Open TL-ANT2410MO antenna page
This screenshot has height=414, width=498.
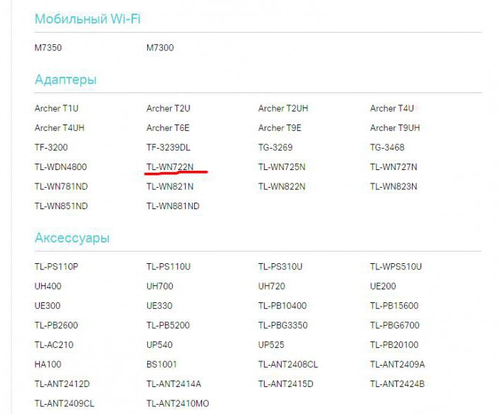point(178,403)
